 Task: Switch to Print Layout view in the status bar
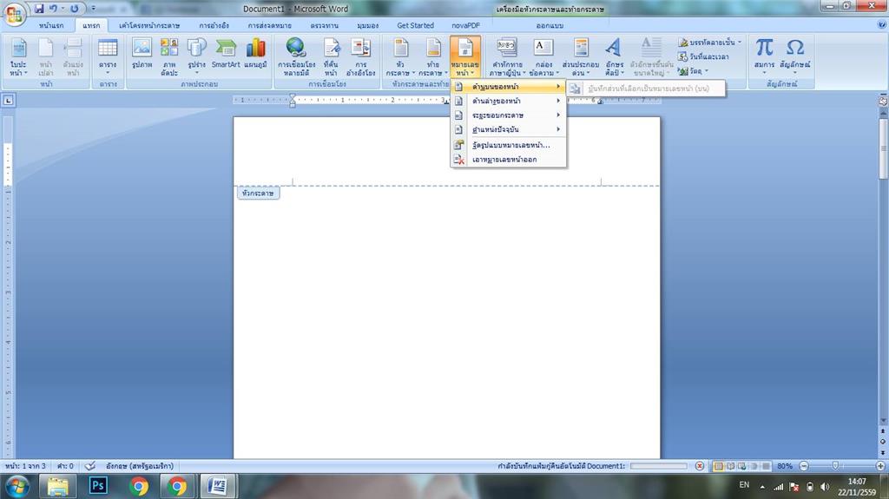coord(718,466)
